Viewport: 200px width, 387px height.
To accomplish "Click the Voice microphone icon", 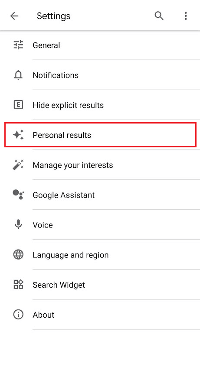I will (18, 224).
